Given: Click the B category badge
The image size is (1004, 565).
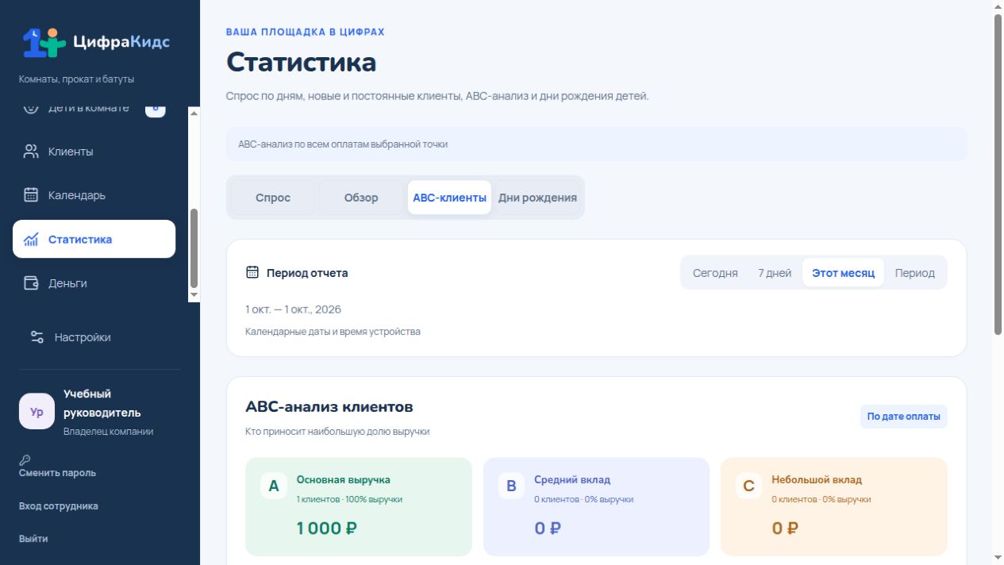Looking at the screenshot, I should 511,486.
